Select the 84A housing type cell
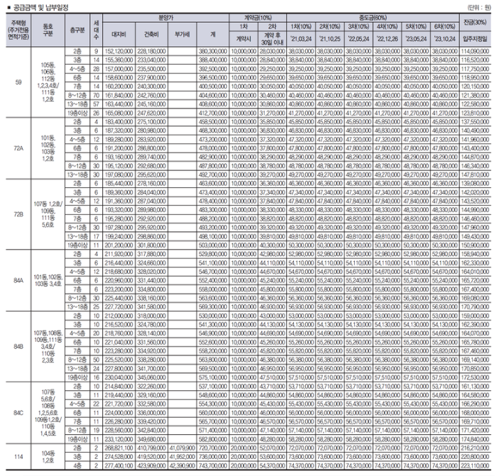The height and width of the screenshot is (476, 499). click(x=18, y=280)
